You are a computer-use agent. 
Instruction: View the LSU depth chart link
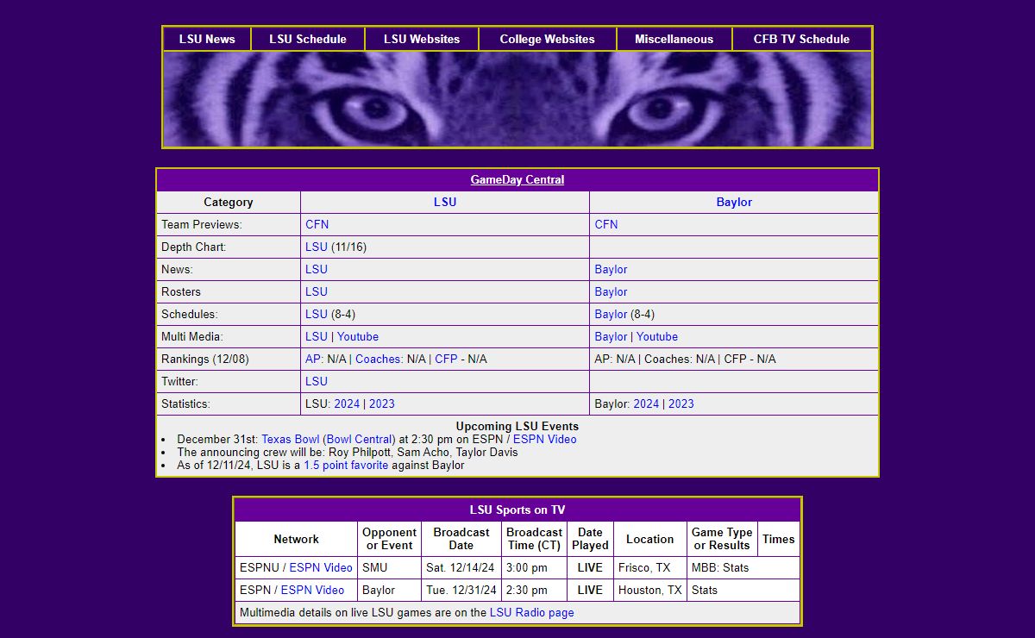(316, 247)
